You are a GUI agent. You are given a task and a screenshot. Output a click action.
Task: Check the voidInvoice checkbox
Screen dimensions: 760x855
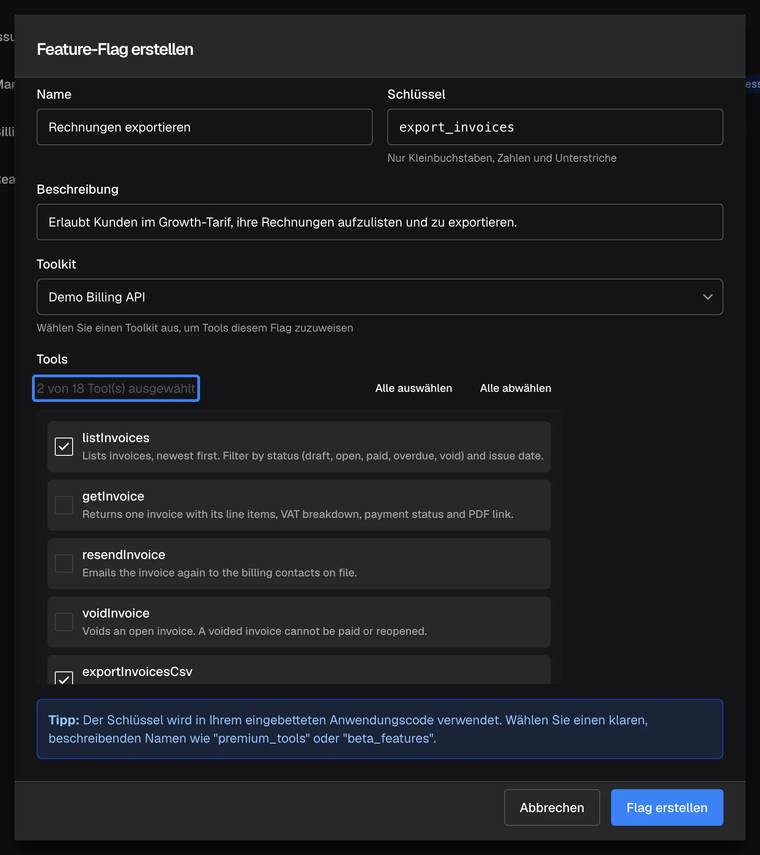64,622
